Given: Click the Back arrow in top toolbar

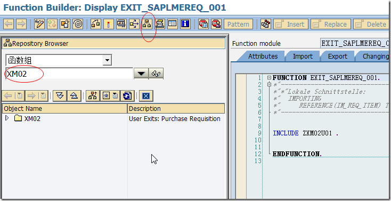Looking at the screenshot, I should click(9, 24).
